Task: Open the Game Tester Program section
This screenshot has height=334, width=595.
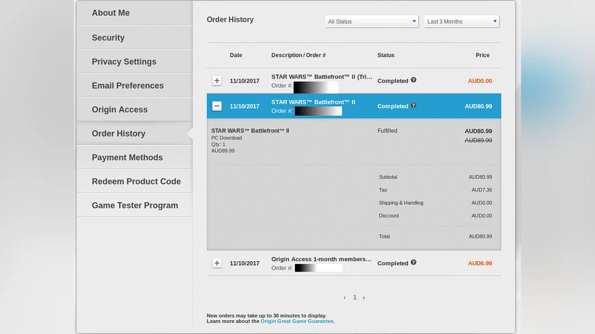Action: (134, 205)
